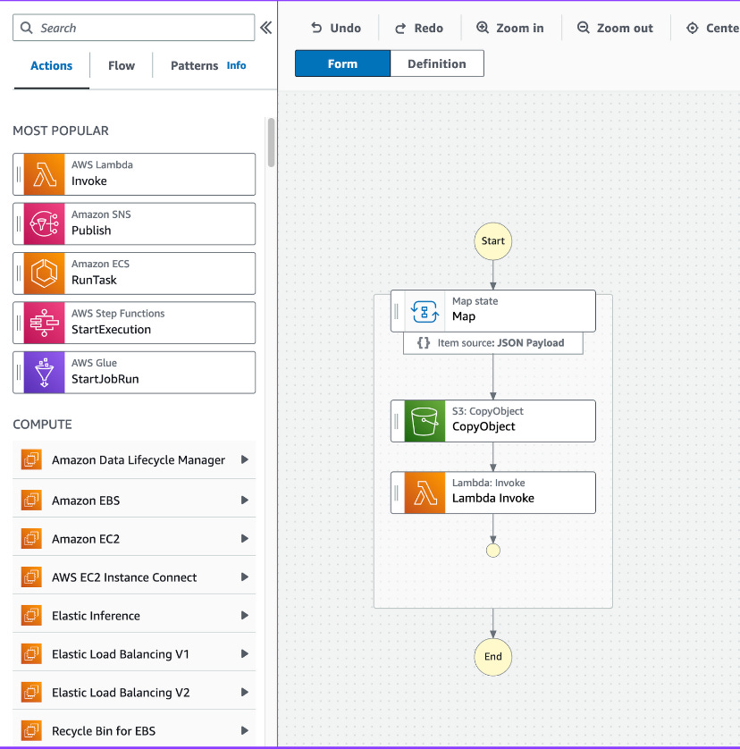The width and height of the screenshot is (740, 749).
Task: Click the Amazon EC2 row label
Action: (x=86, y=539)
